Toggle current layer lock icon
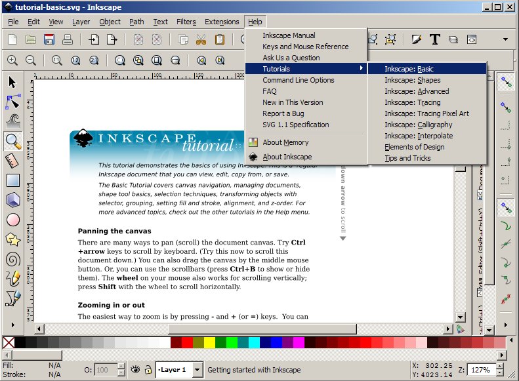 pyautogui.click(x=148, y=369)
